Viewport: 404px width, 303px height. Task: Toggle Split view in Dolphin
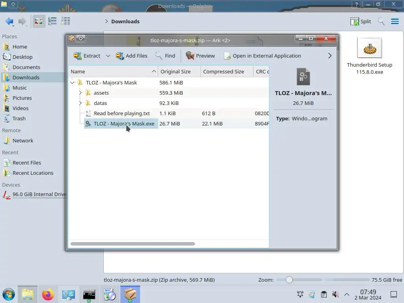click(x=361, y=21)
